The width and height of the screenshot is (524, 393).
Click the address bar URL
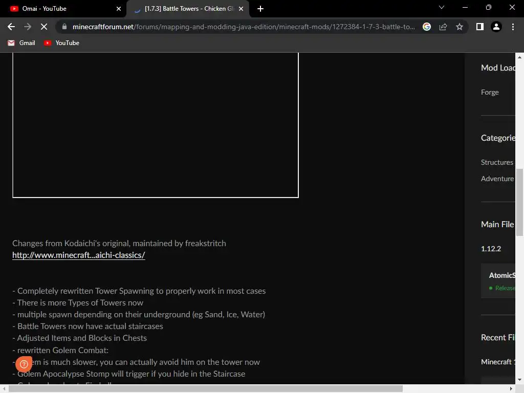(x=244, y=27)
